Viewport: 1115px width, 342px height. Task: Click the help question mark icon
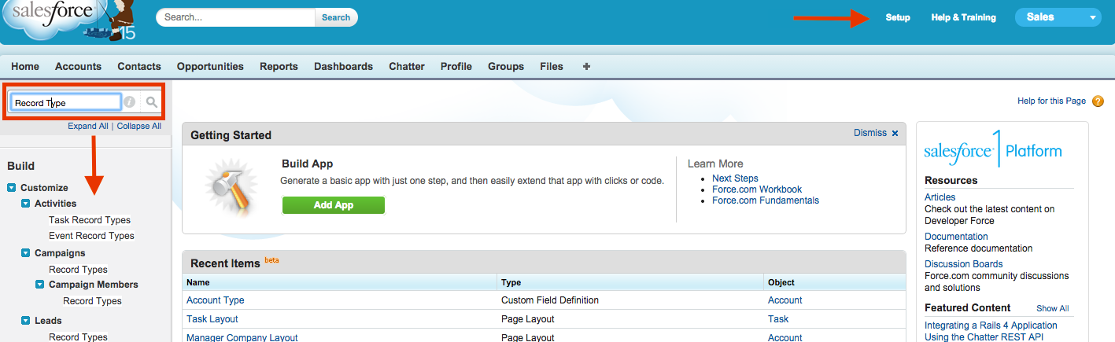1098,101
